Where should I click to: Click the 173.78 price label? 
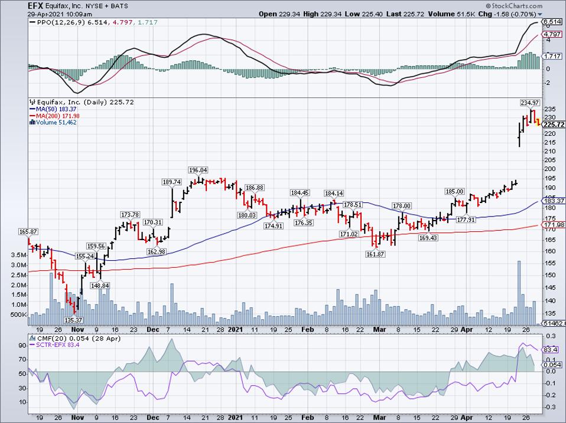click(x=130, y=215)
